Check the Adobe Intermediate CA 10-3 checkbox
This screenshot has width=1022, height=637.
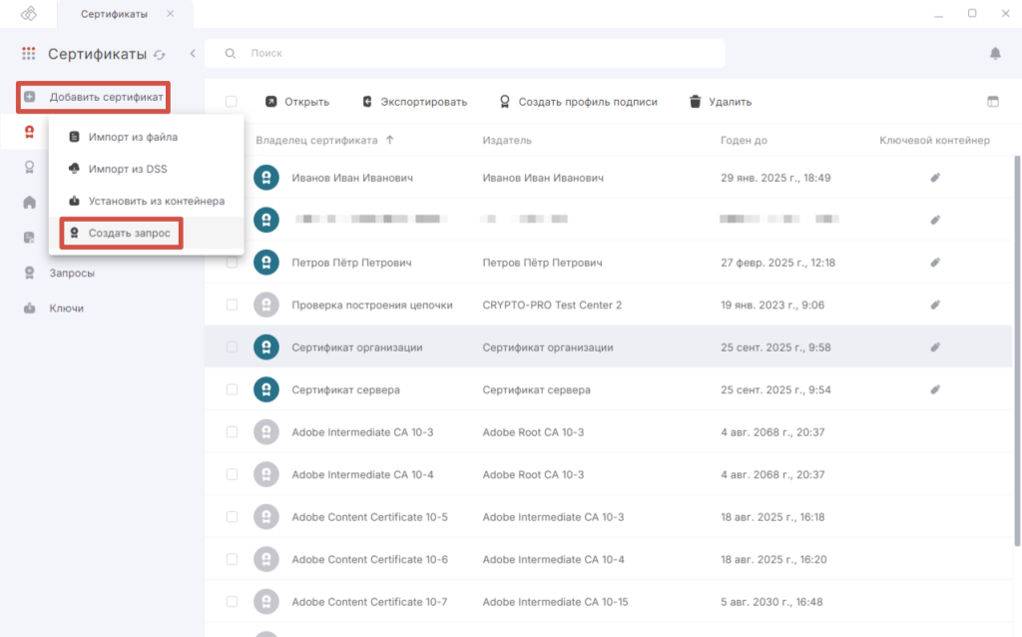(232, 431)
